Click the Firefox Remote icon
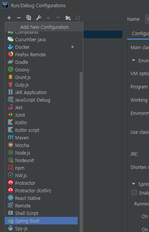 tap(11, 54)
